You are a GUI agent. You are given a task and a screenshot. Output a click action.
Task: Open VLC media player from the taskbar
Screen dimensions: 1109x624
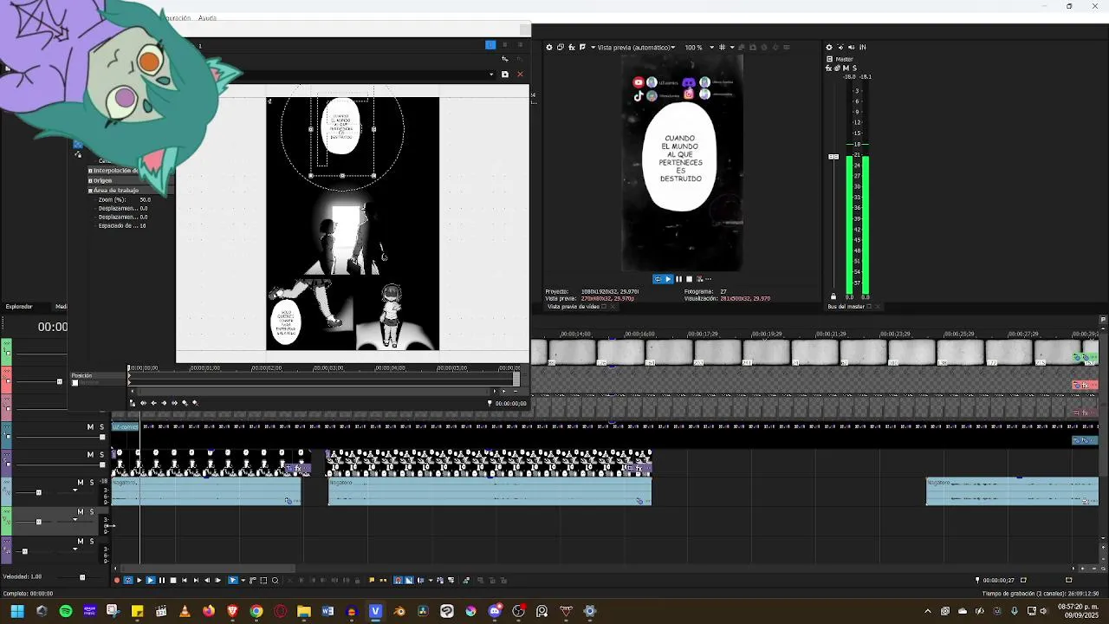click(x=185, y=611)
